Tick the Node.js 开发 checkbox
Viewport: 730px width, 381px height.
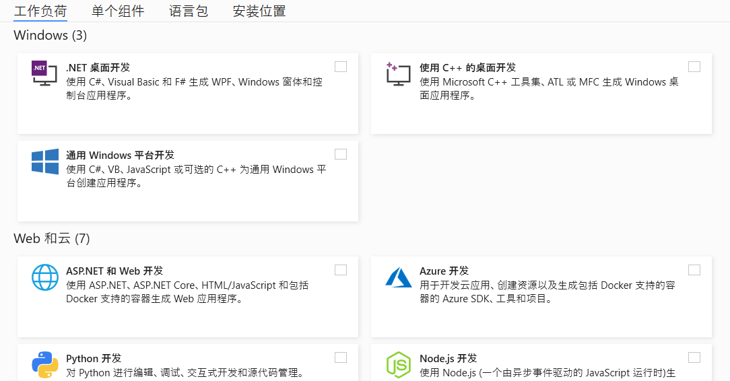[x=694, y=357]
